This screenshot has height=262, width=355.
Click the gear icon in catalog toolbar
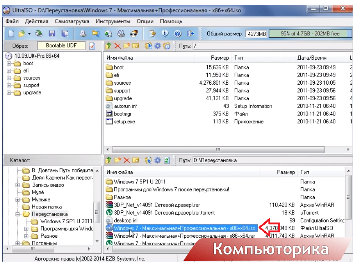coord(157,161)
